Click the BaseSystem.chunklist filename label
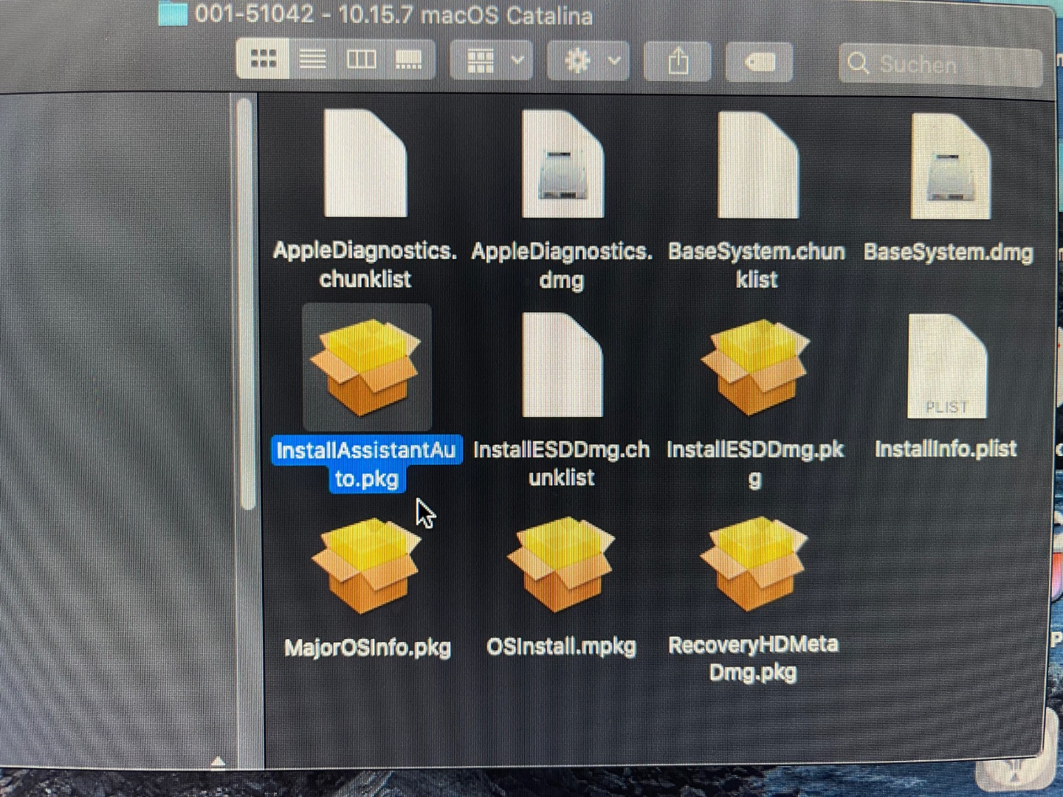1063x797 pixels. tap(757, 266)
